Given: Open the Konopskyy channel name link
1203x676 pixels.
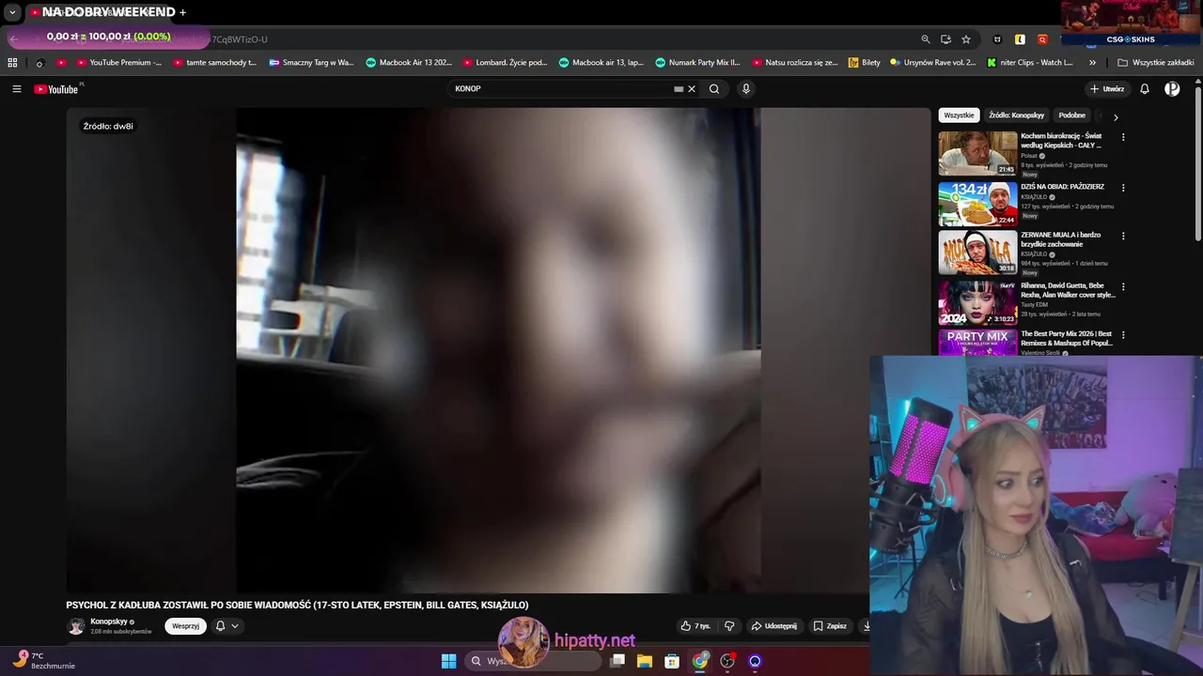Looking at the screenshot, I should [109, 622].
